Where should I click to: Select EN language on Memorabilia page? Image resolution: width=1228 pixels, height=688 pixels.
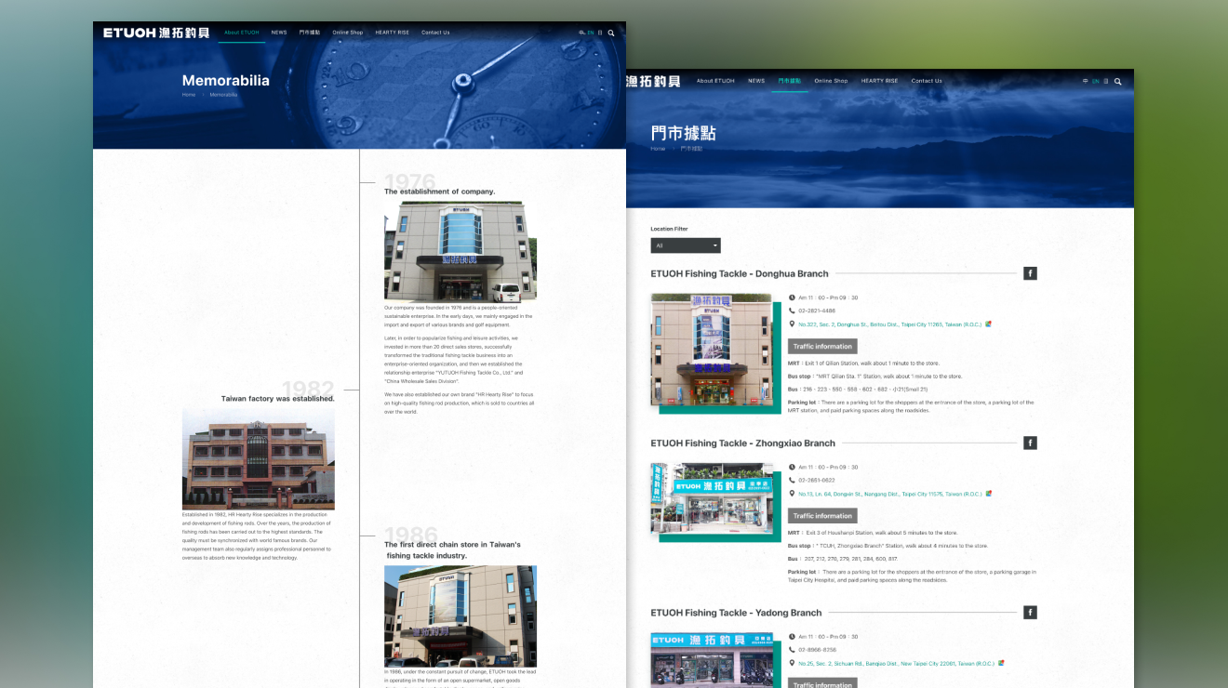point(591,33)
